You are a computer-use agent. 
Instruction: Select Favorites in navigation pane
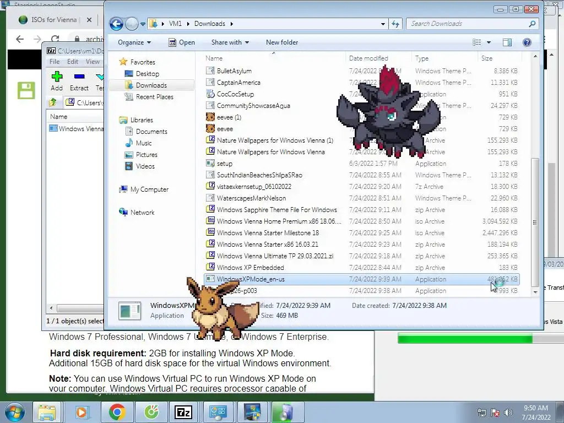click(137, 62)
